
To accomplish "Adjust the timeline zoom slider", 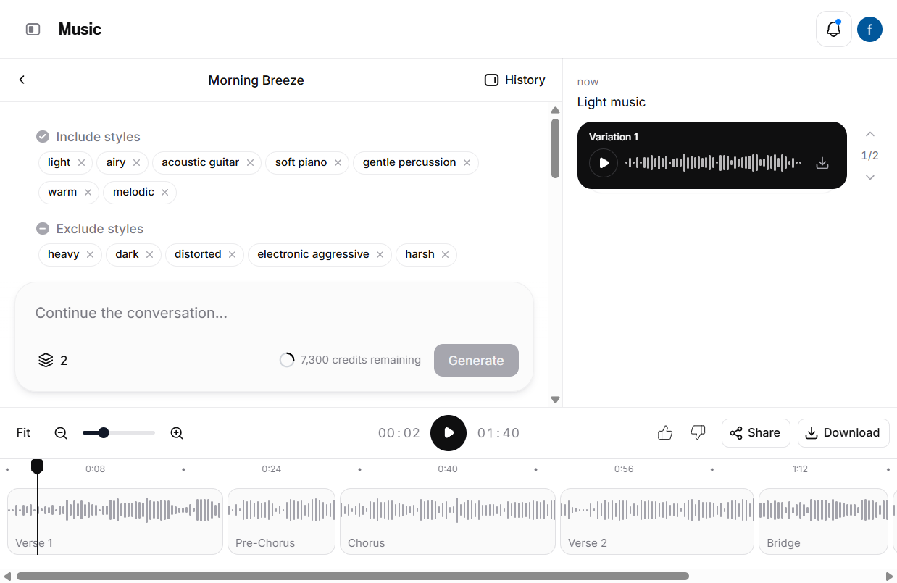I will [119, 433].
